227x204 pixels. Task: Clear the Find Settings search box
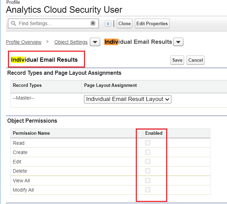click(x=93, y=23)
